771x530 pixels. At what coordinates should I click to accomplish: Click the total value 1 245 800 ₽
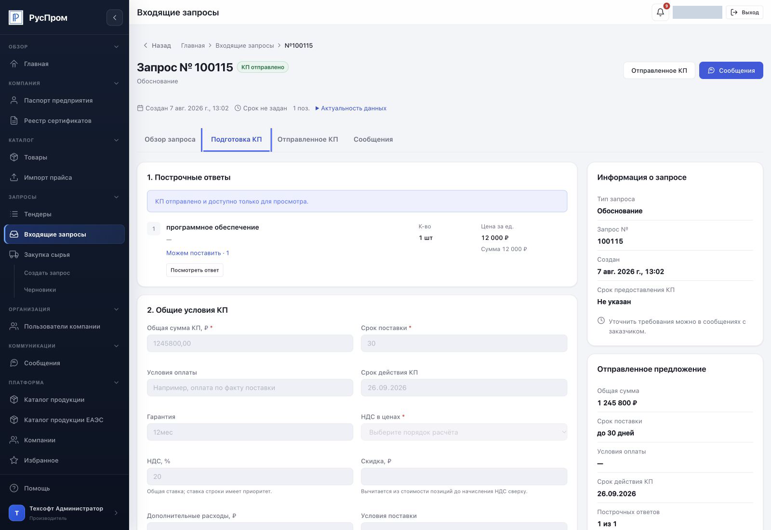point(617,403)
